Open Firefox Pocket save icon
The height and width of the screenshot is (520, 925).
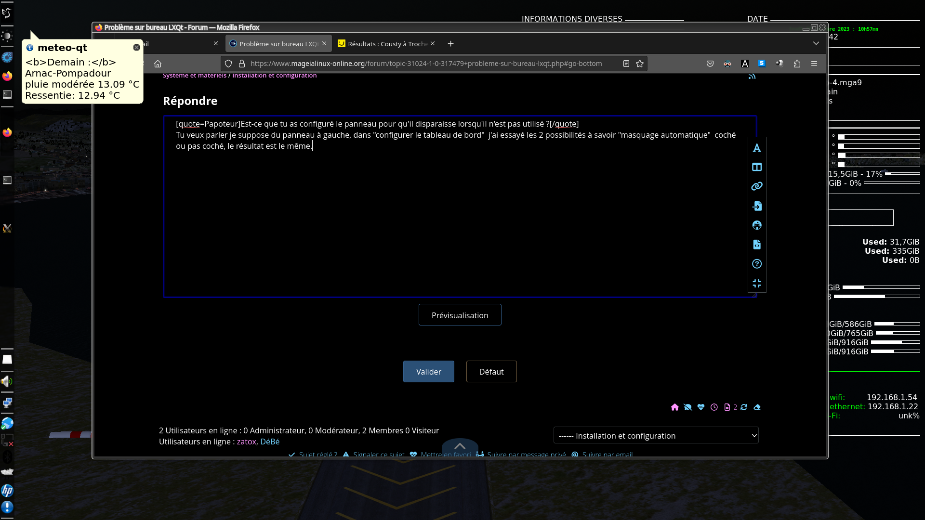(710, 64)
